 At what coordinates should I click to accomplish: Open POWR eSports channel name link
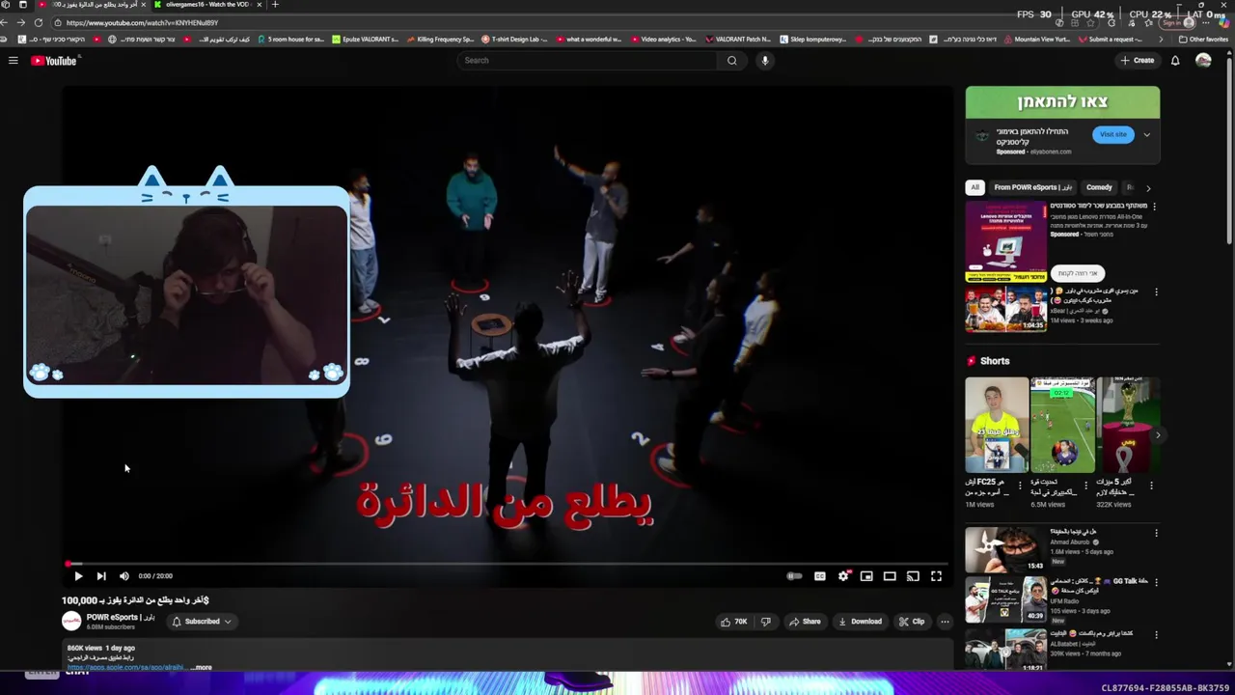121,617
